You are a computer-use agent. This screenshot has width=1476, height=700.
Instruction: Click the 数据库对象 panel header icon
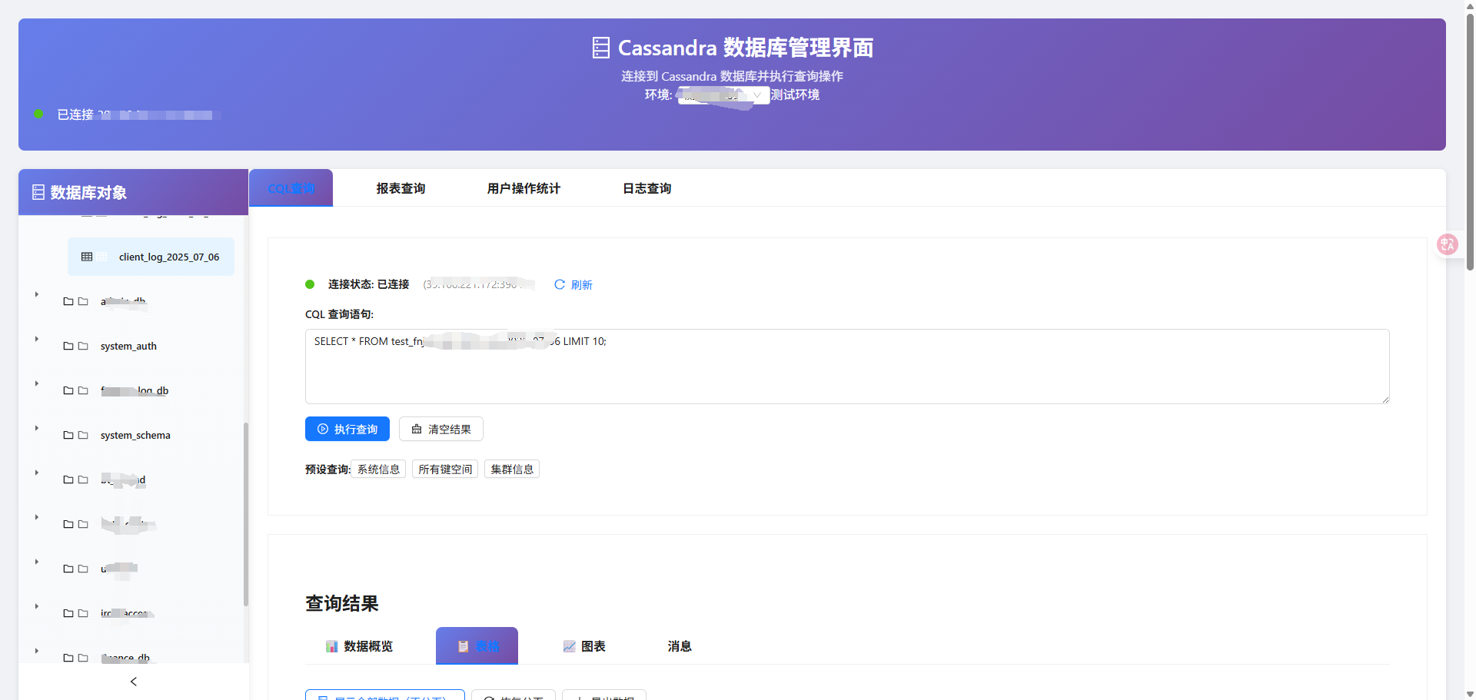[x=38, y=192]
